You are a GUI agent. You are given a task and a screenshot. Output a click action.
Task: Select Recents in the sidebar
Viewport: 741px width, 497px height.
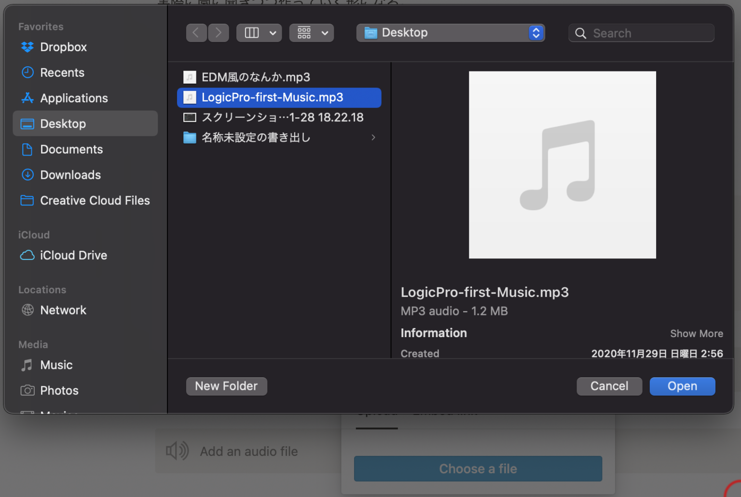pyautogui.click(x=62, y=72)
